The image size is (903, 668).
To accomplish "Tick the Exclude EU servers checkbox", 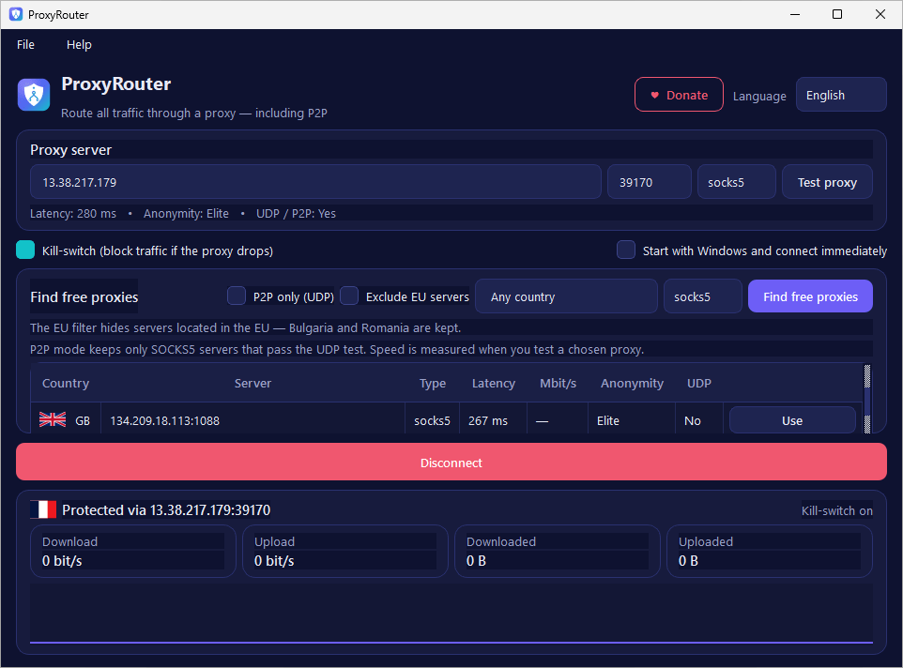I will coord(349,296).
